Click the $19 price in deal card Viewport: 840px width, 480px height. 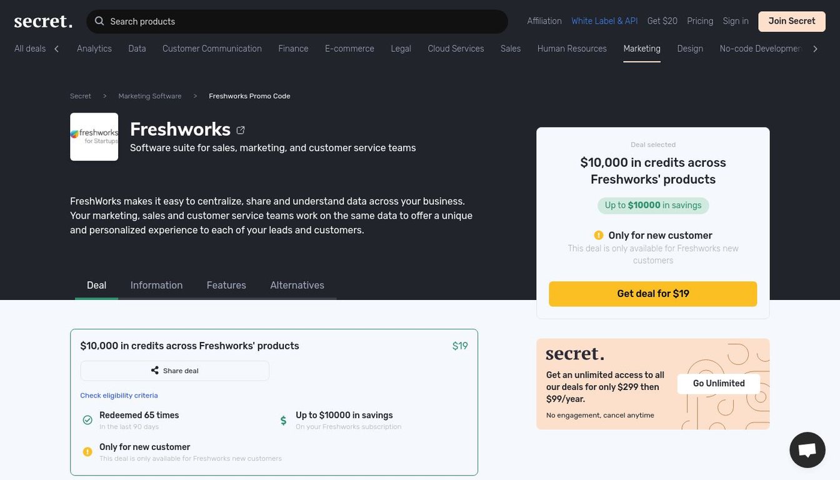coord(460,346)
